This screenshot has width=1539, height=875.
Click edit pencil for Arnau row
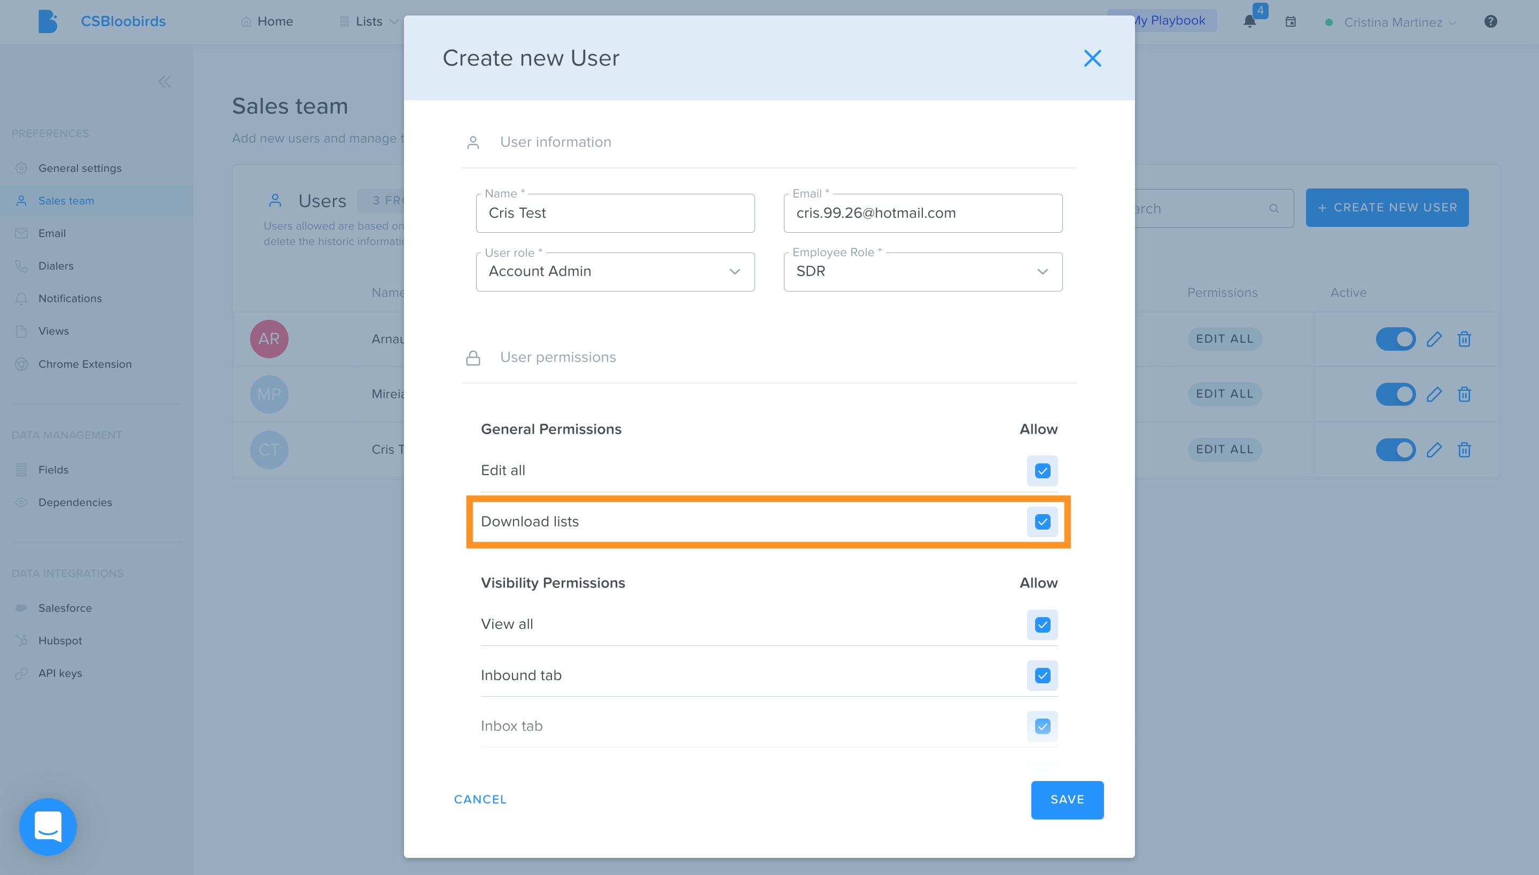pyautogui.click(x=1434, y=339)
